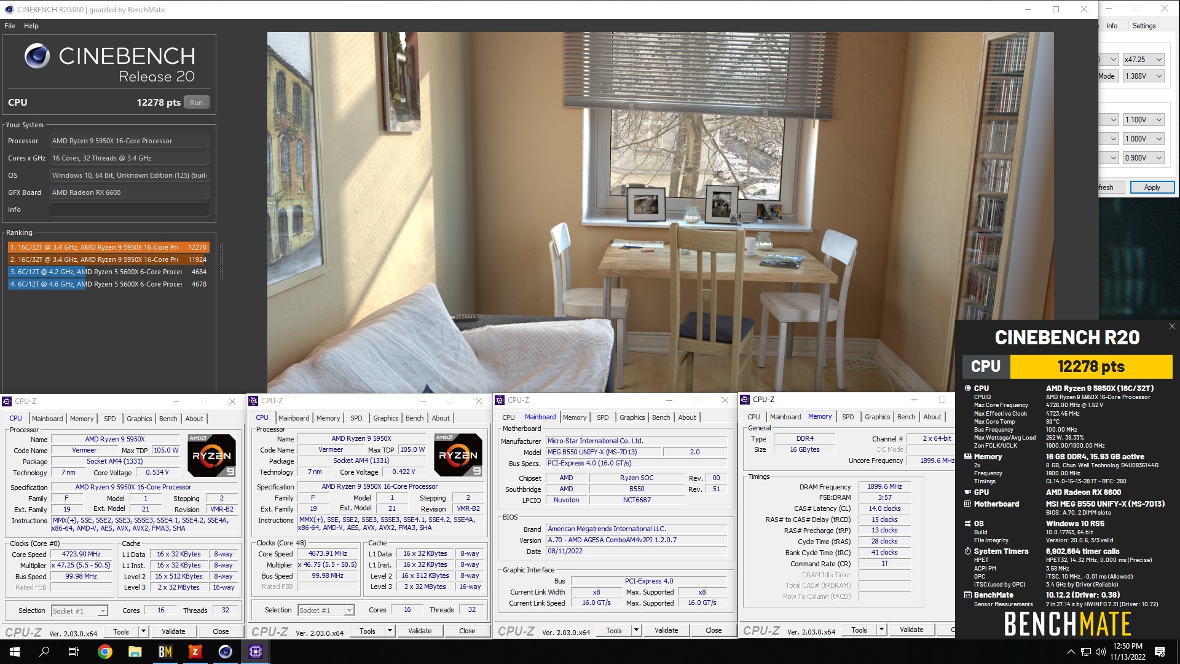Image resolution: width=1180 pixels, height=664 pixels.
Task: Expand the 1.000V voltage dropdown
Action: pos(1158,139)
